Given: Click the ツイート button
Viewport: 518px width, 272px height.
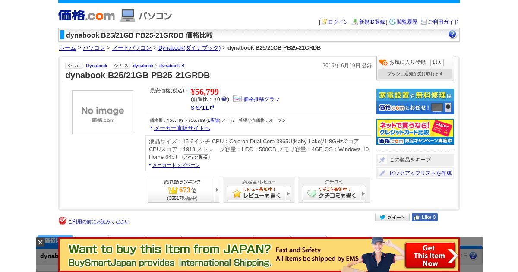Looking at the screenshot, I should click(x=392, y=217).
